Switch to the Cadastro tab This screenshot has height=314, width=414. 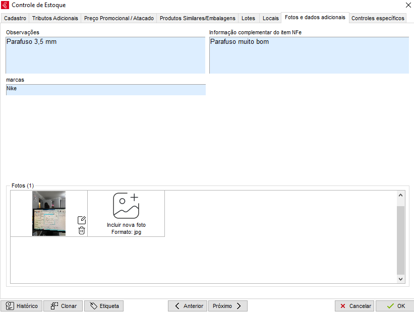pyautogui.click(x=15, y=18)
